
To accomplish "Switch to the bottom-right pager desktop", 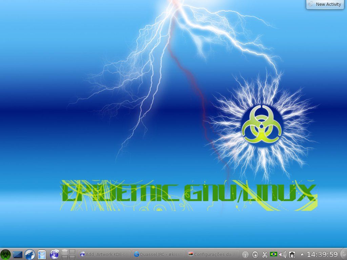I will (72, 257).
